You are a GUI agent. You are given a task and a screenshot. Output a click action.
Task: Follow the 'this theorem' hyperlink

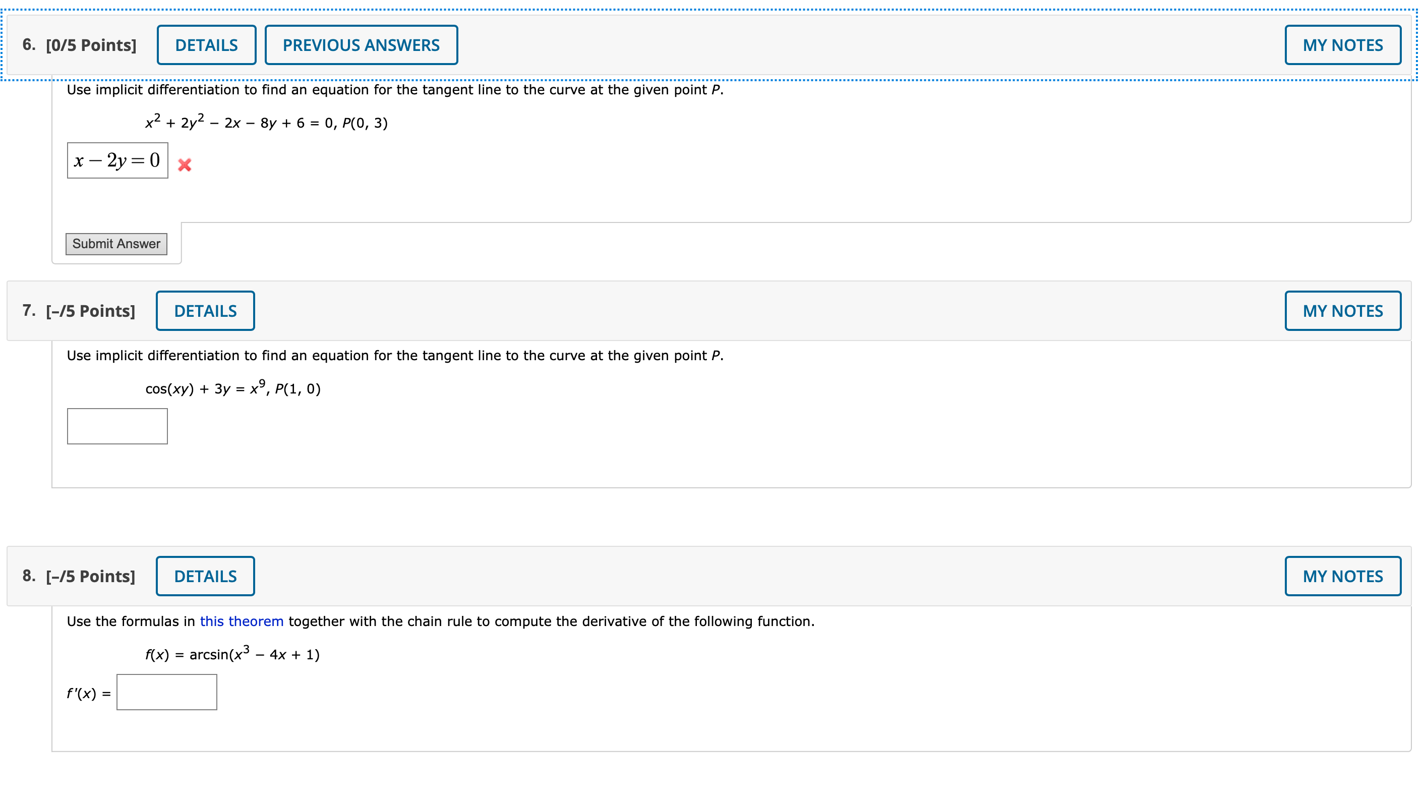pyautogui.click(x=242, y=621)
